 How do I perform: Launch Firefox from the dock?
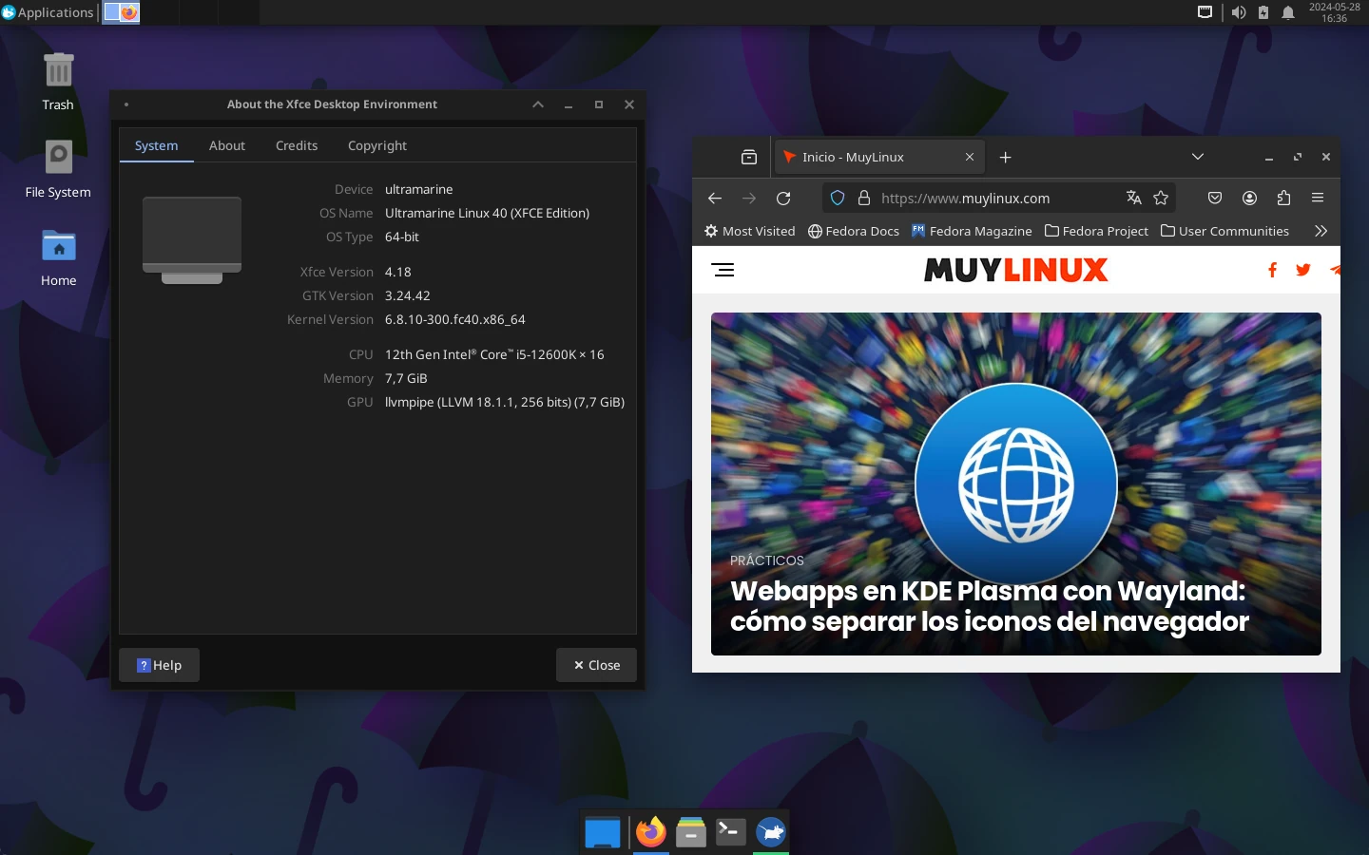click(651, 832)
